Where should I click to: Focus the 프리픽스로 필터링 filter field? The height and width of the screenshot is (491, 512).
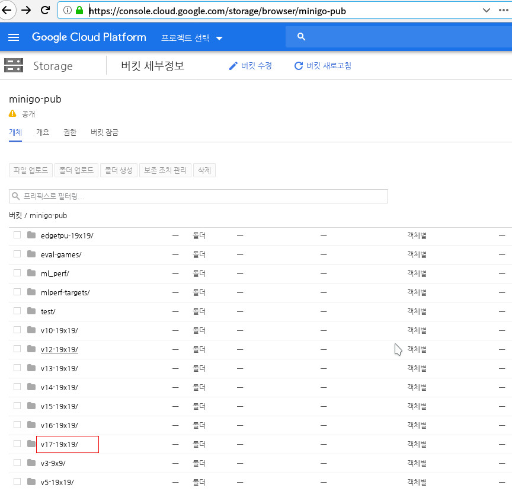198,196
